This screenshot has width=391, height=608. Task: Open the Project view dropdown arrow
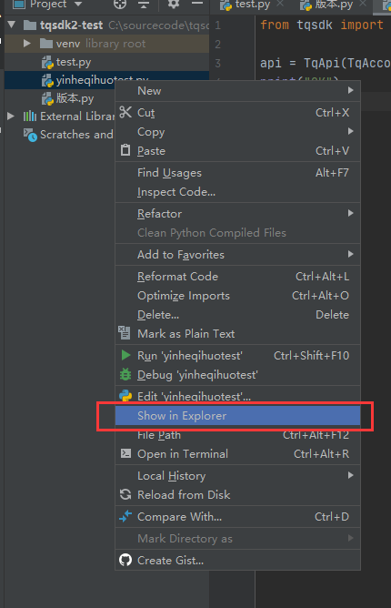78,4
